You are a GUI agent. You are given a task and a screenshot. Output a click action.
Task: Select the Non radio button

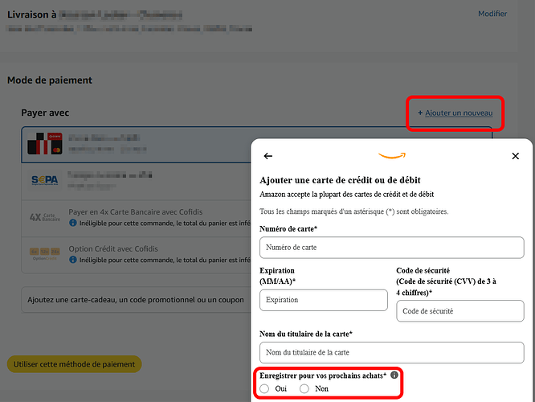point(304,389)
